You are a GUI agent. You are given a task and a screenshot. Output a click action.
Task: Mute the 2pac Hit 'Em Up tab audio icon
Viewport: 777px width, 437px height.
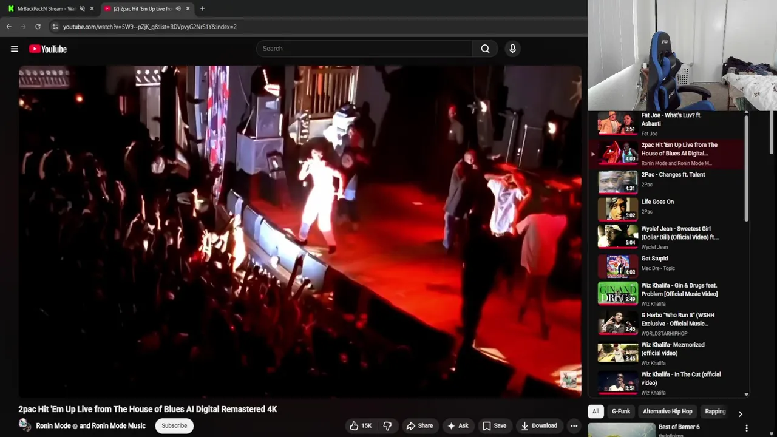coord(178,8)
